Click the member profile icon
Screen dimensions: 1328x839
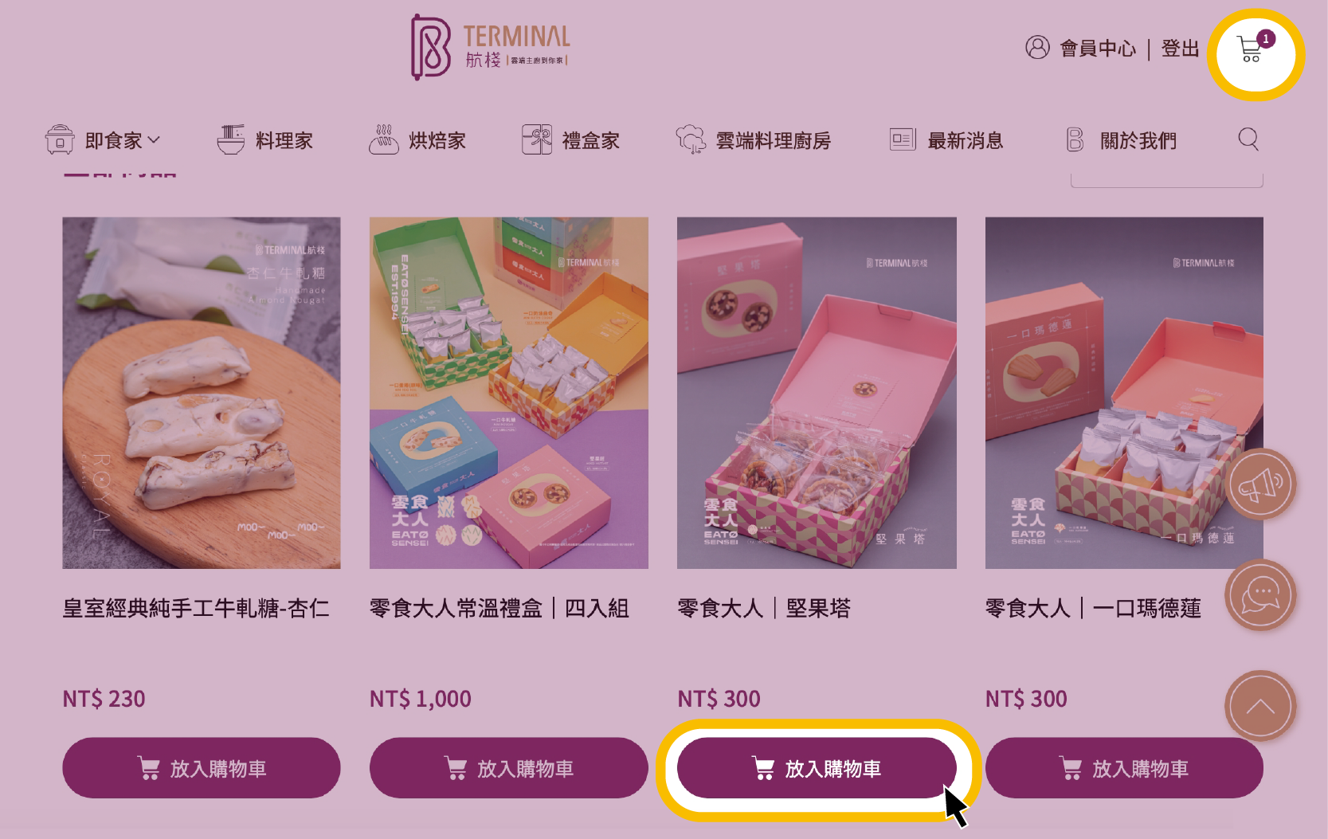point(1037,48)
